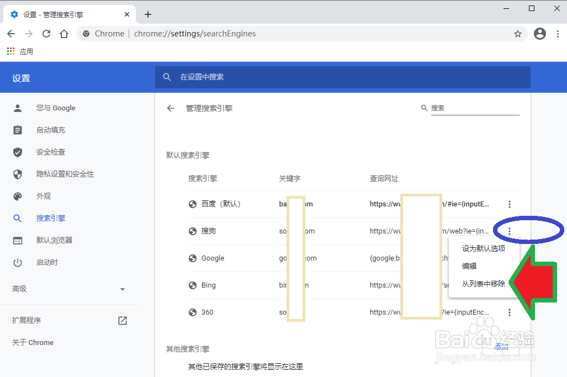Viewport: 567px width, 377px height.
Task: Open the user profile avatar icon
Action: (x=540, y=34)
